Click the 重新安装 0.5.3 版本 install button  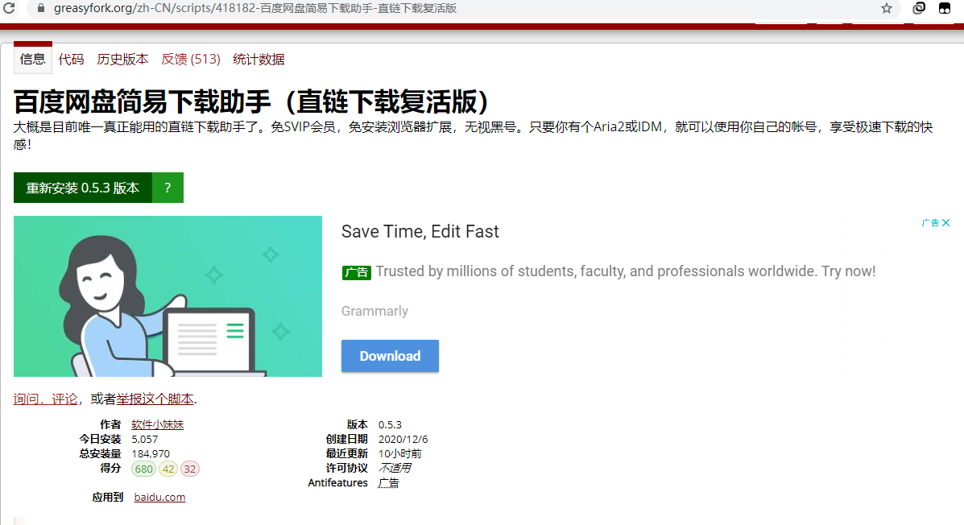pyautogui.click(x=83, y=187)
